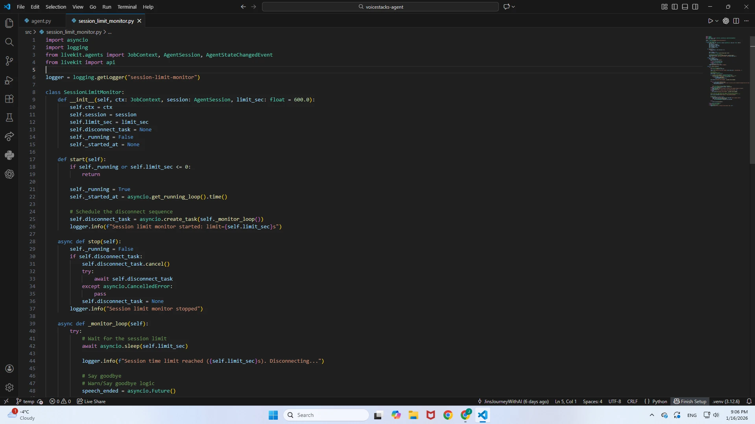Viewport: 755px width, 424px height.
Task: Open the Python view in the activity bar
Action: tap(9, 155)
